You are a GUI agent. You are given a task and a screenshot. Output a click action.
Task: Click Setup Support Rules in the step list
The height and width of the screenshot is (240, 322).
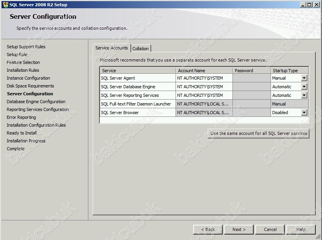click(x=26, y=47)
